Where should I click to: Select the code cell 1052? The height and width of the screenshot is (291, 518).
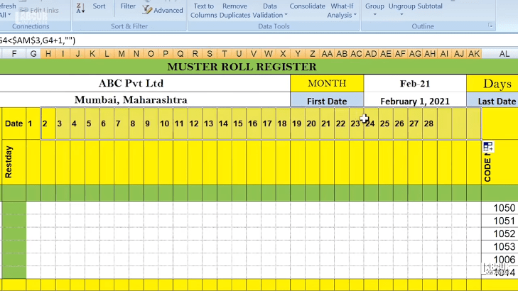(500, 234)
